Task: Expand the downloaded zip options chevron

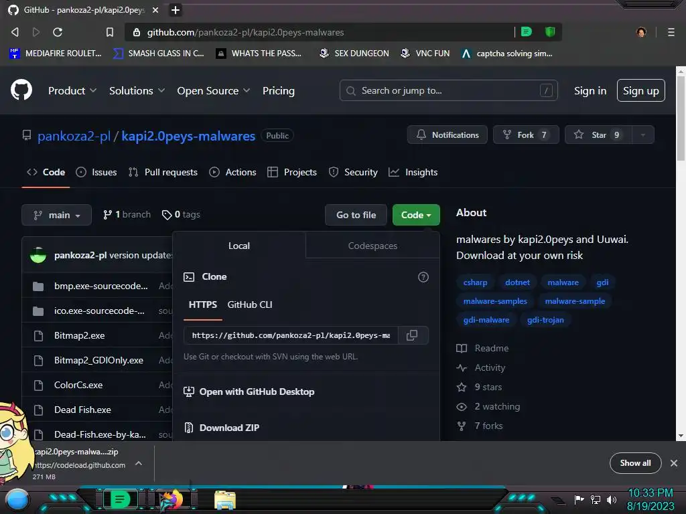Action: point(138,463)
